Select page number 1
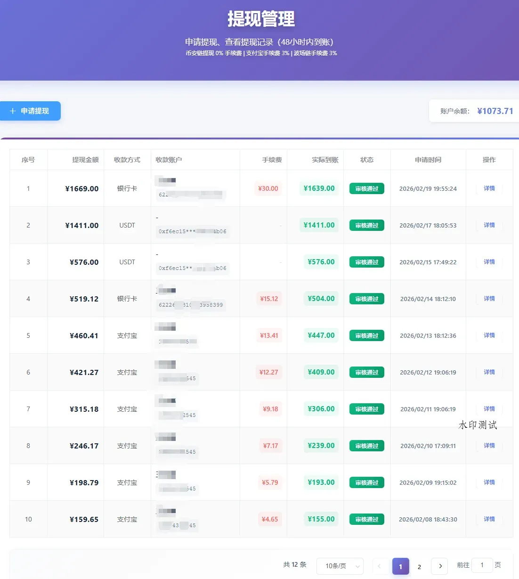Viewport: 519px width, 579px height. tap(400, 566)
